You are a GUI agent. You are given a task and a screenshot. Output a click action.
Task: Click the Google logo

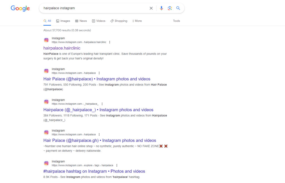point(20,8)
